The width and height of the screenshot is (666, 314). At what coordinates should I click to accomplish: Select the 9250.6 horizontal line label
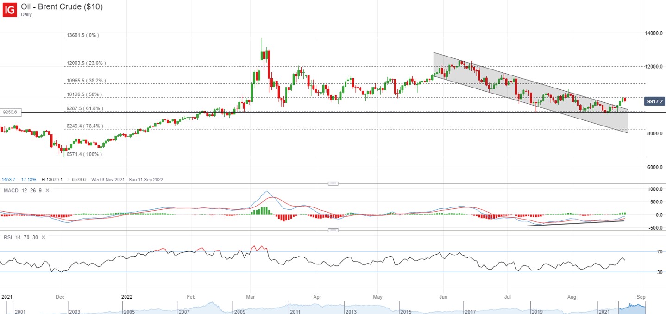10,112
